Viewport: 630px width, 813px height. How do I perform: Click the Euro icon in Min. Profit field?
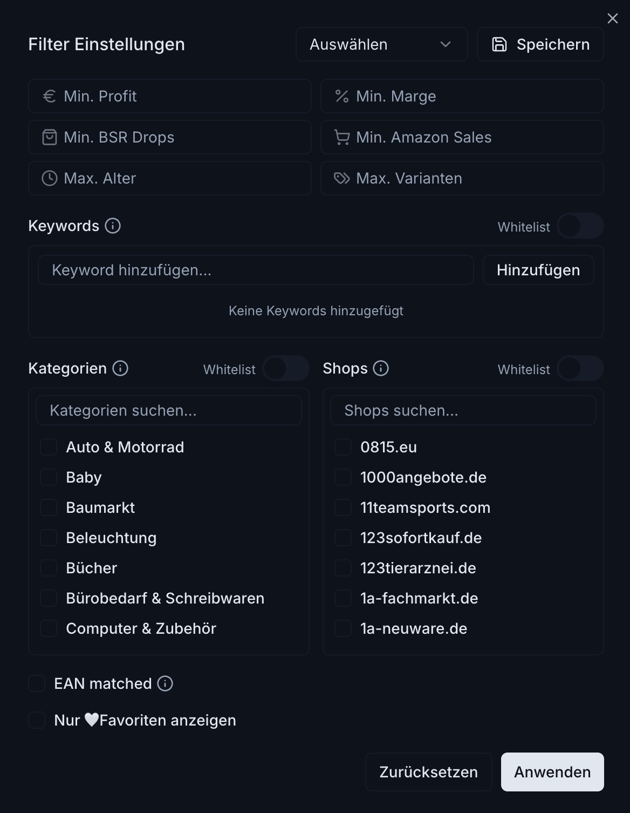49,96
